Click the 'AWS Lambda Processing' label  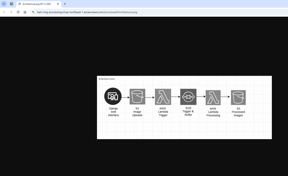tap(213, 112)
